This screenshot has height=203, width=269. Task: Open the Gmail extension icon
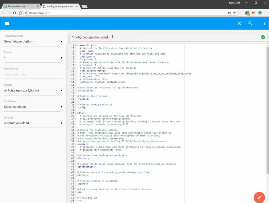click(254, 13)
